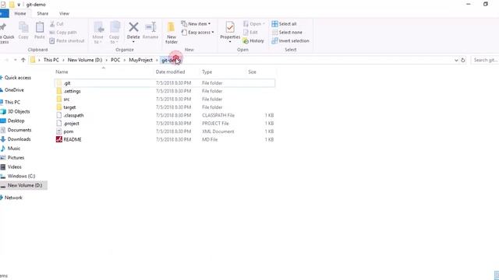Viewport: 499px width, 280px height.
Task: Switch to the Share ribbon tab
Action: coord(43,14)
